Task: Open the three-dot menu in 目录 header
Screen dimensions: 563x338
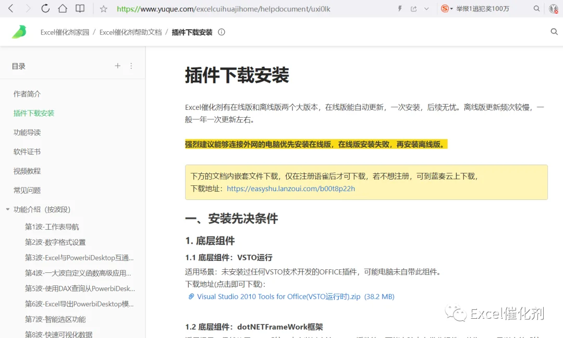Action: click(131, 66)
